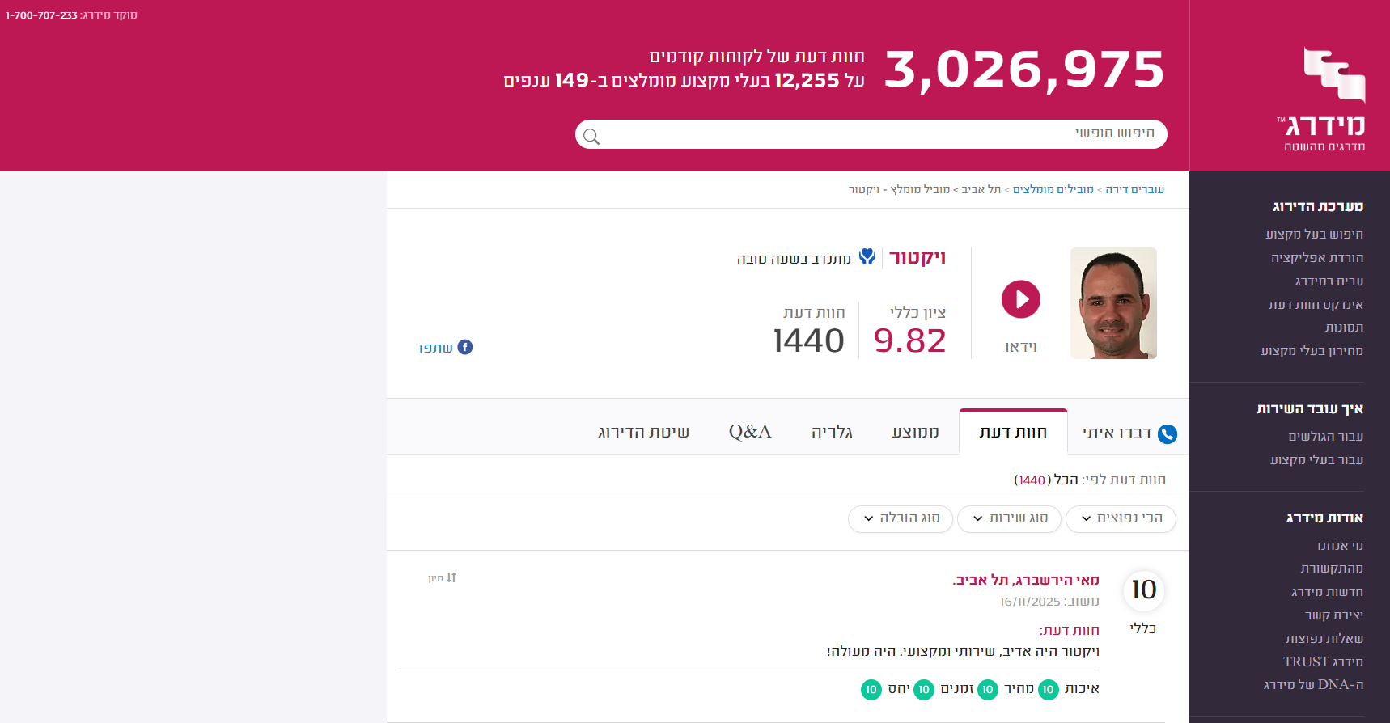Image resolution: width=1390 pixels, height=723 pixels.
Task: Click the reviewer name מאי הירשברג, תל אביב
Action: (x=1026, y=580)
